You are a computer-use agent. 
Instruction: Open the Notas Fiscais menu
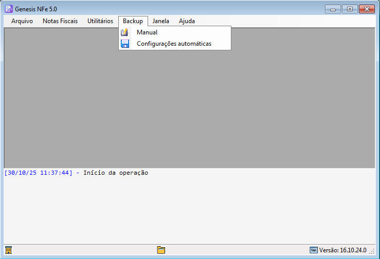coord(60,21)
